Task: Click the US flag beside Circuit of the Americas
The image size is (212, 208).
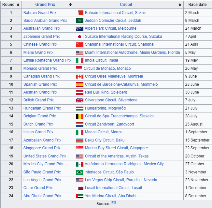Action: (x=79, y=156)
